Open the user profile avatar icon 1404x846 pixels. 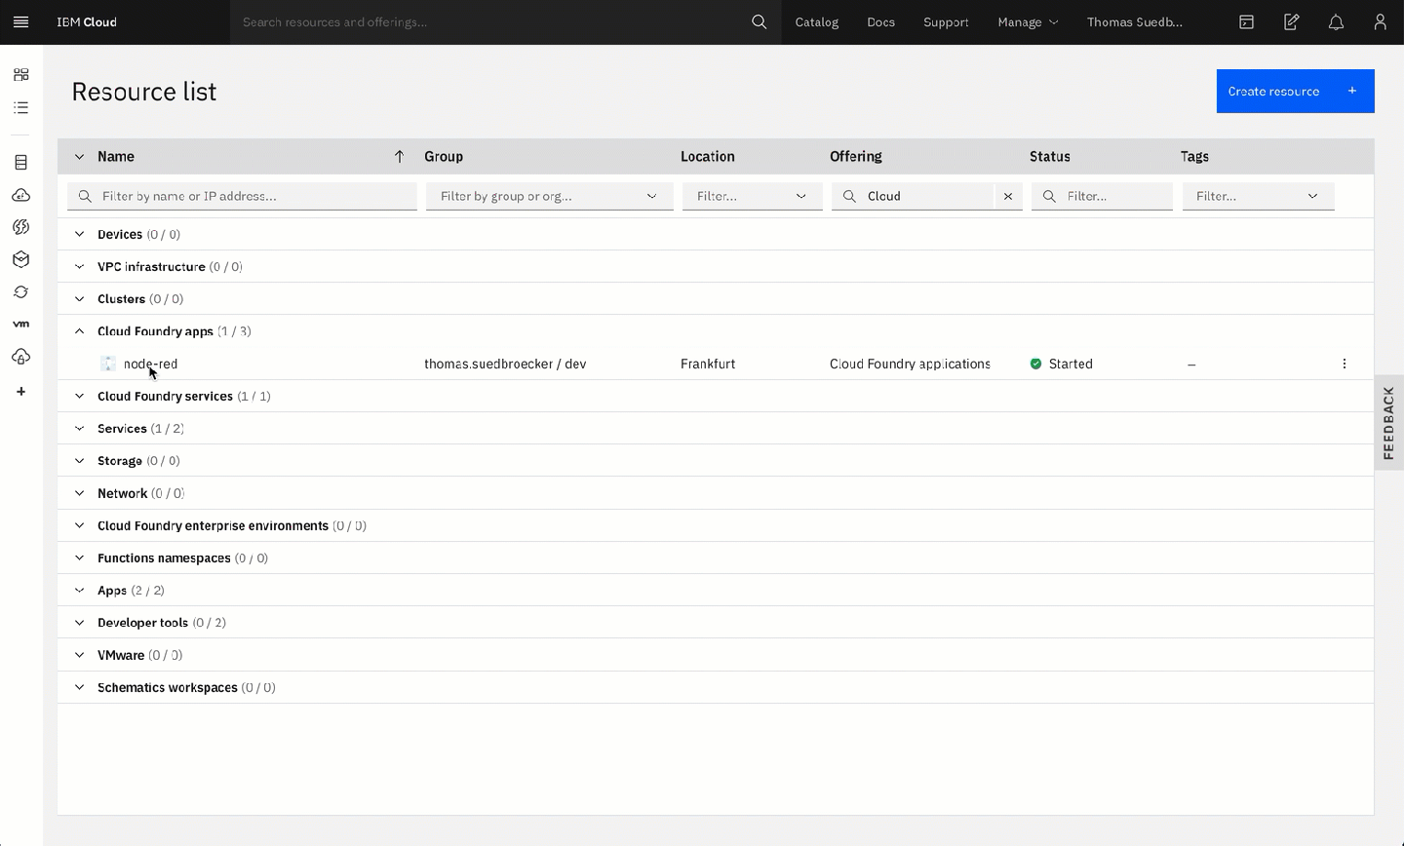point(1380,21)
